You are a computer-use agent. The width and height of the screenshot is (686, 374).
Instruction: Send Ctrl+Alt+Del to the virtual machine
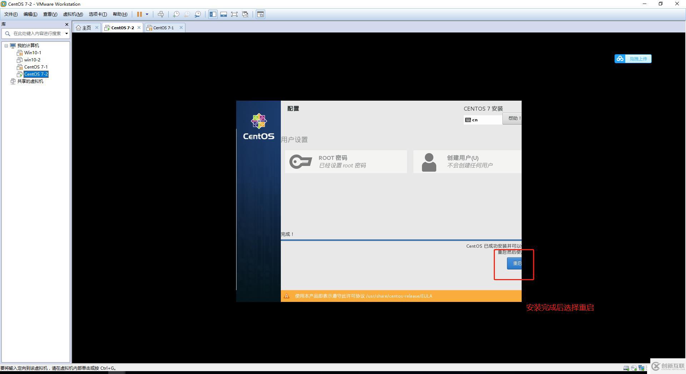tap(161, 14)
